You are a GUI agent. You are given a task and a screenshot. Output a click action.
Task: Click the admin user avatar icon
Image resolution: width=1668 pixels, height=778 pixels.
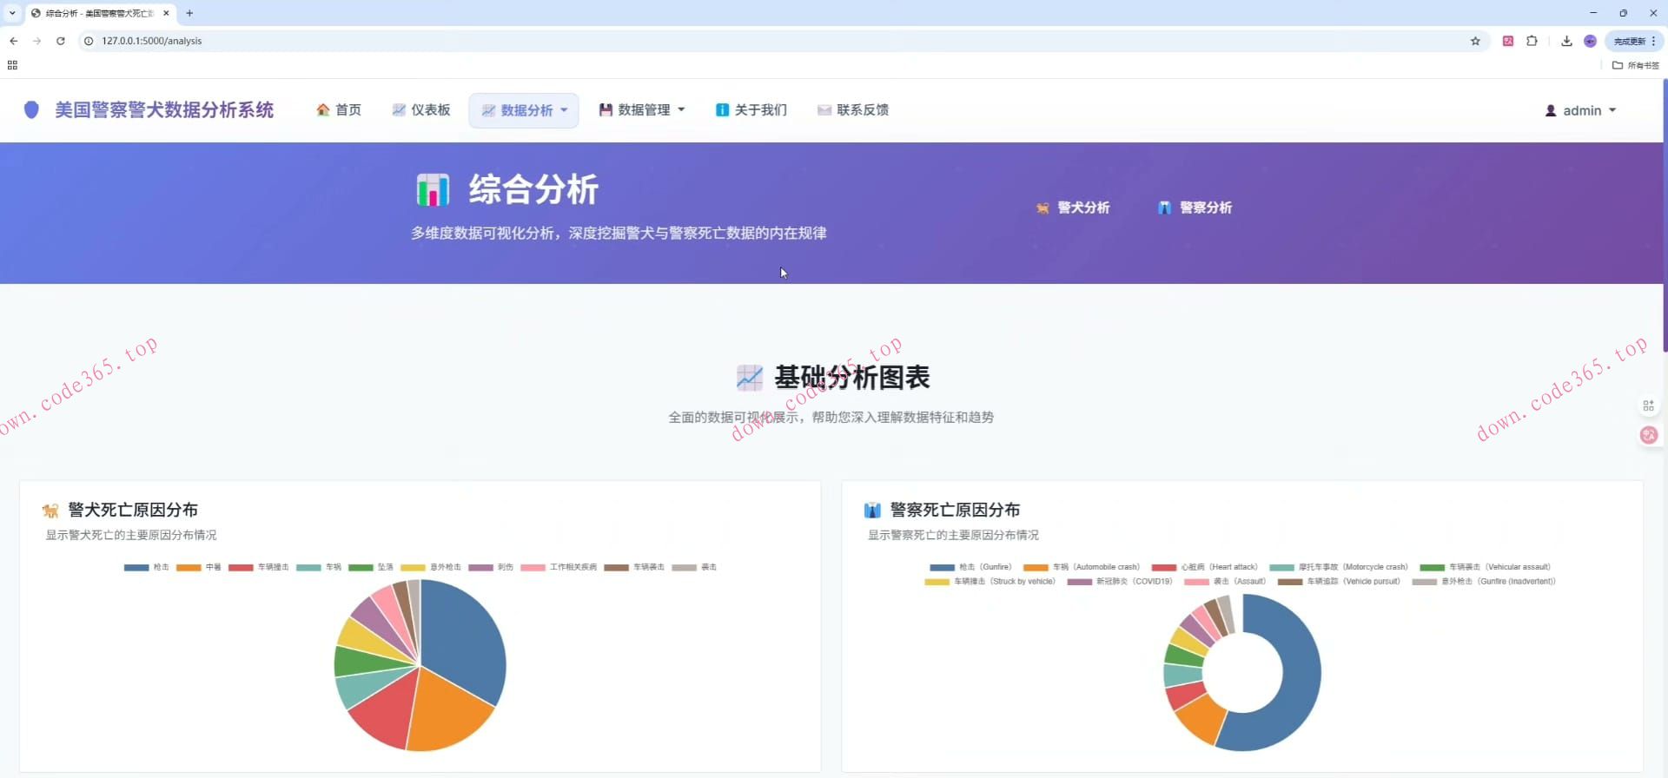click(x=1551, y=110)
